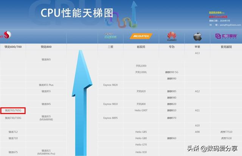The width and height of the screenshot is (242, 156).
Task: Select the 紫光展锐 column header
Action: click(x=226, y=47)
